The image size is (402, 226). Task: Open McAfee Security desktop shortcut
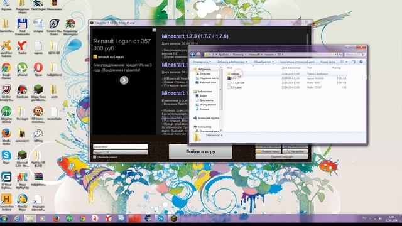tap(6, 90)
